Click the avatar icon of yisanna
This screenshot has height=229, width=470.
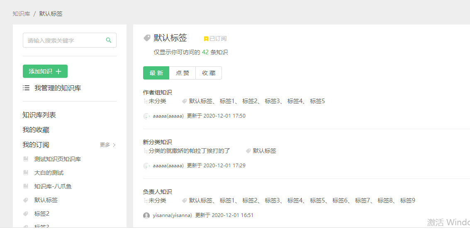(146, 215)
